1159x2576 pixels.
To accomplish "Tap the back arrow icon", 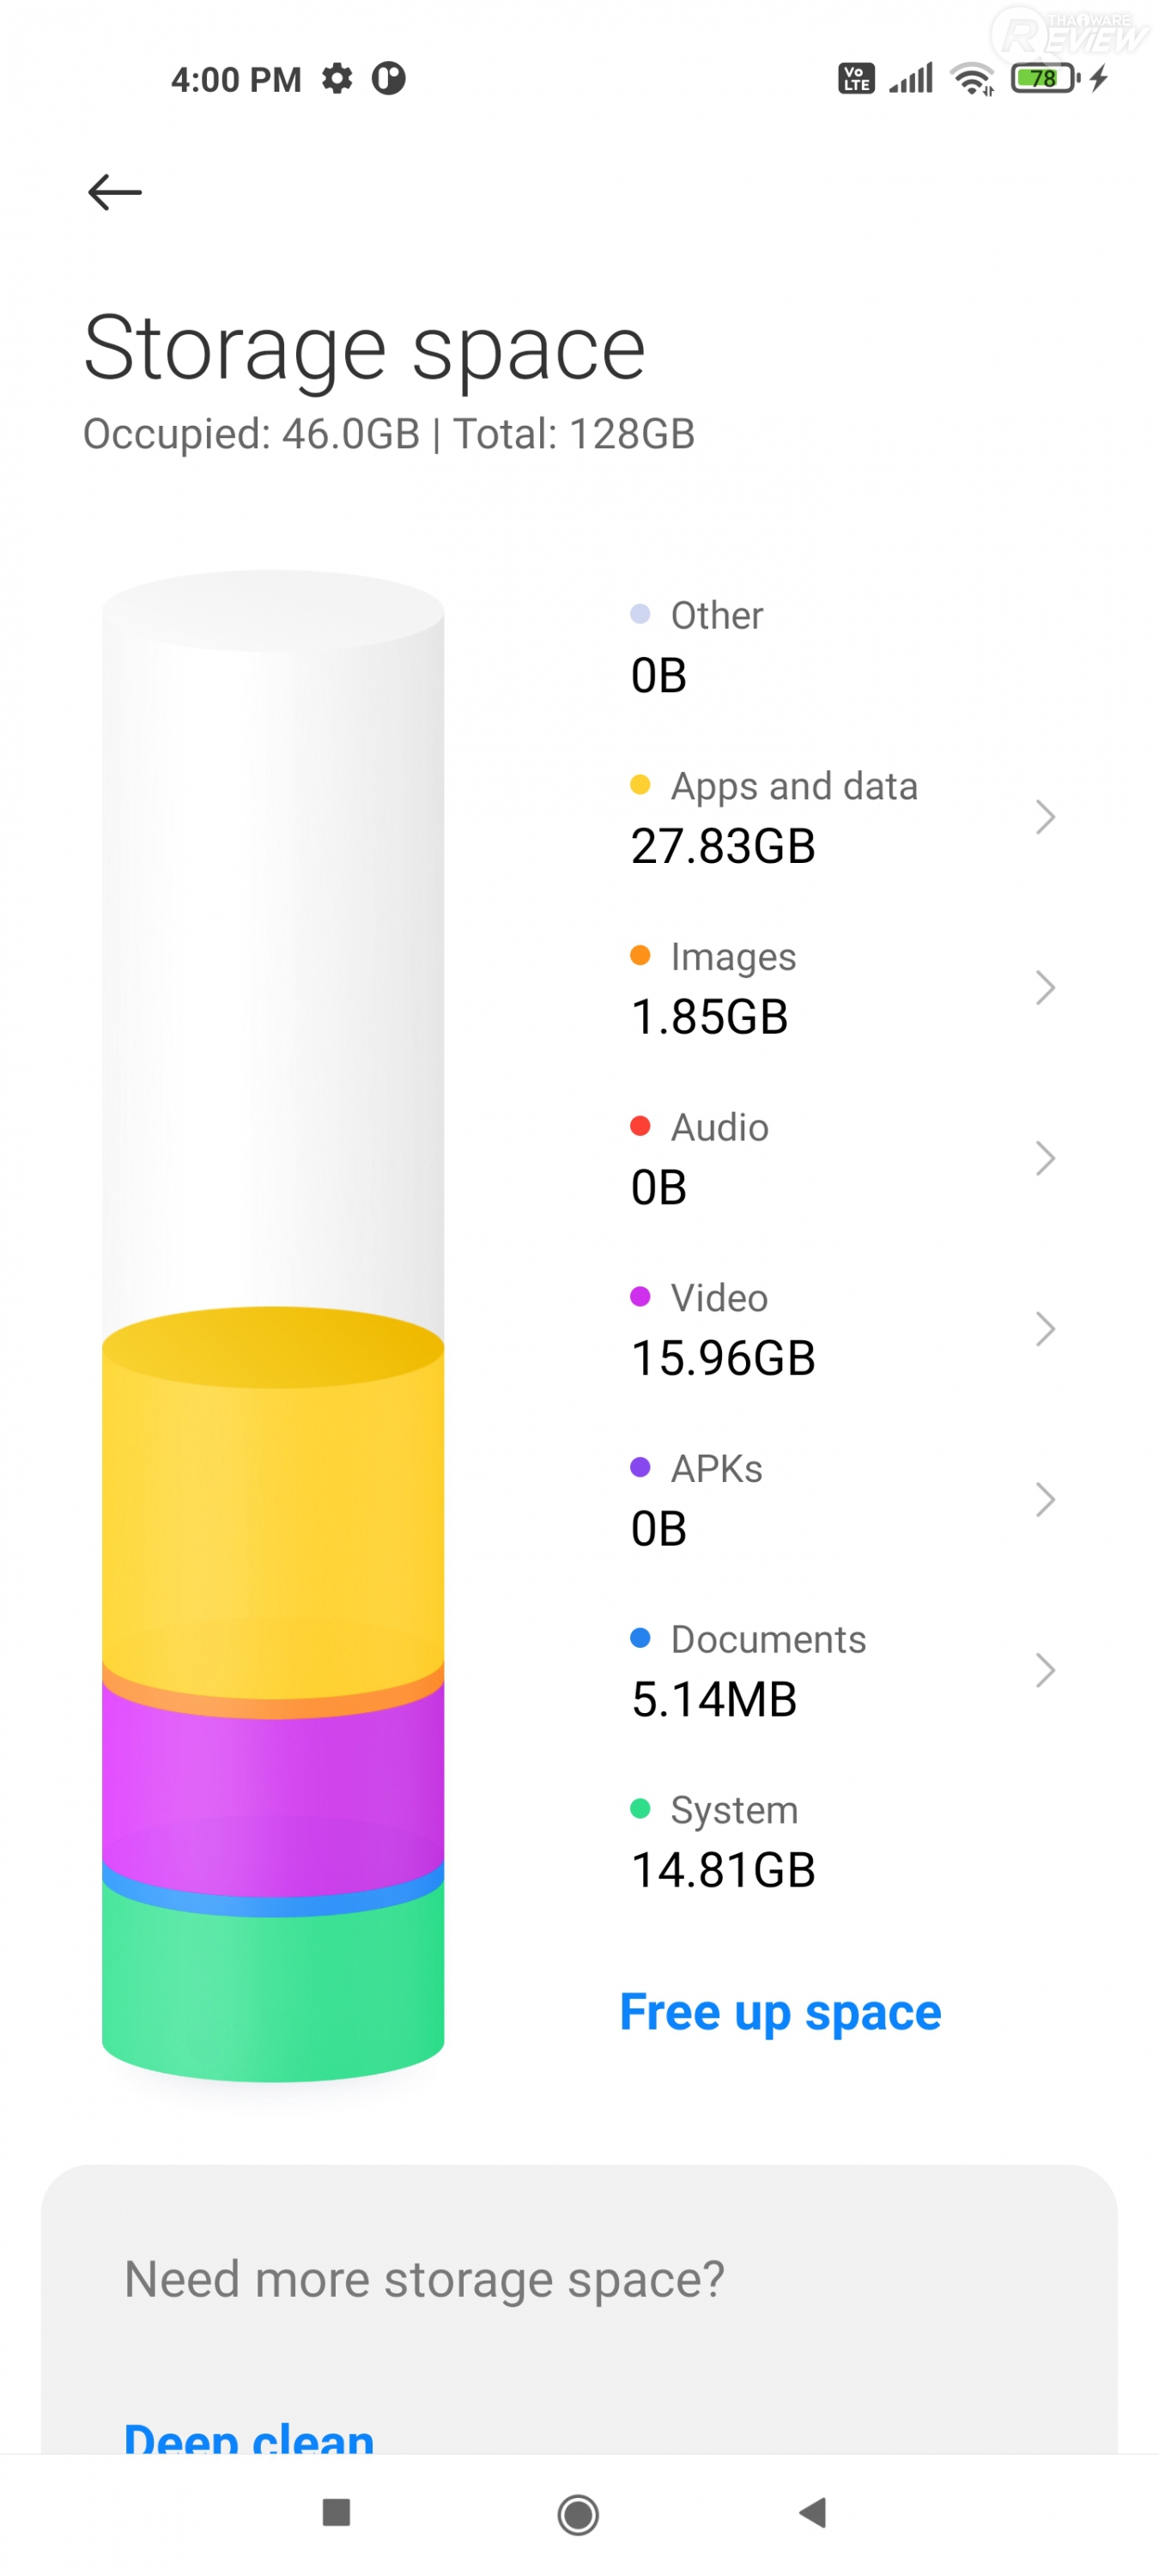I will point(115,192).
